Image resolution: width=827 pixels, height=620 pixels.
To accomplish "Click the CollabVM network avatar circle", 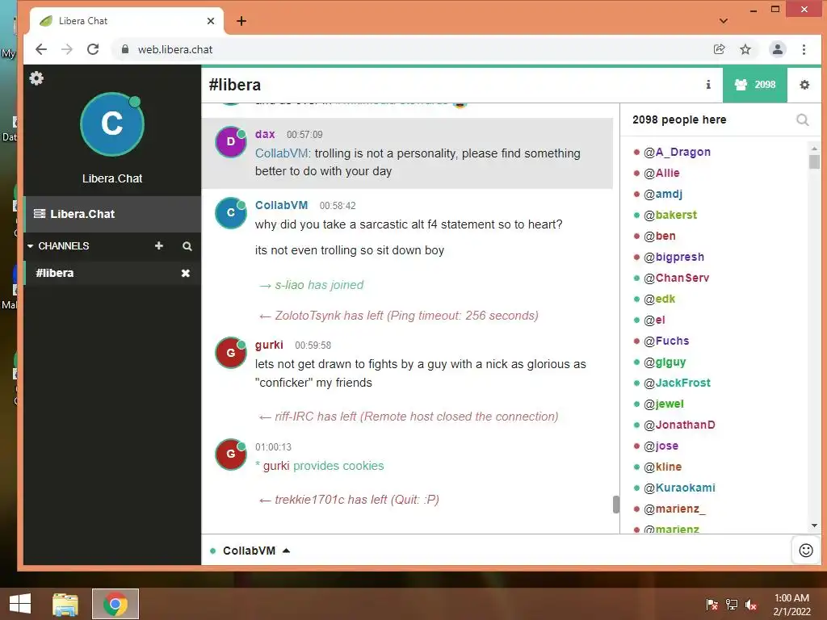I will 111,124.
